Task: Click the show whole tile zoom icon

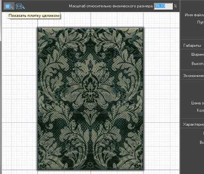Action: tap(9, 6)
